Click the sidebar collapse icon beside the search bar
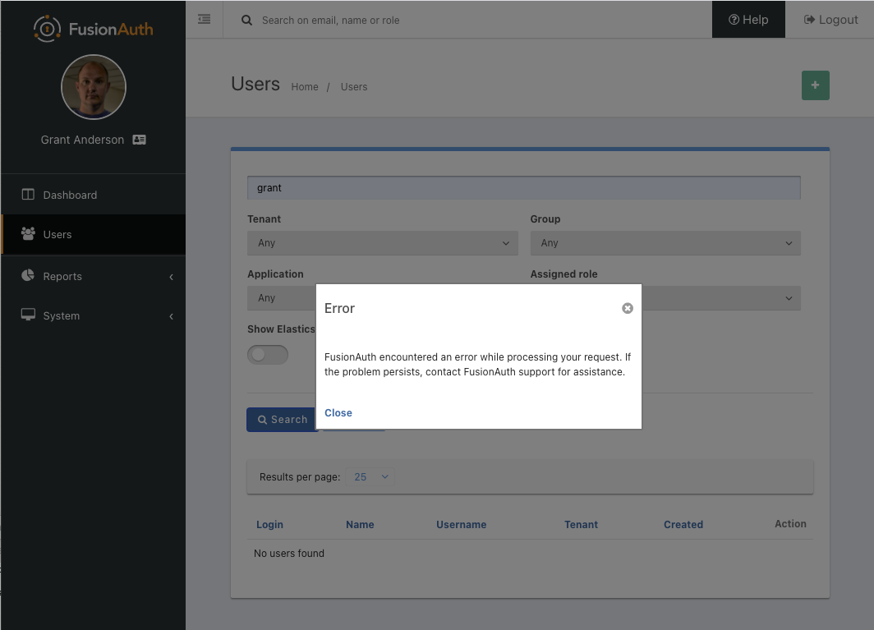Screen dimensions: 874x630 tap(204, 19)
